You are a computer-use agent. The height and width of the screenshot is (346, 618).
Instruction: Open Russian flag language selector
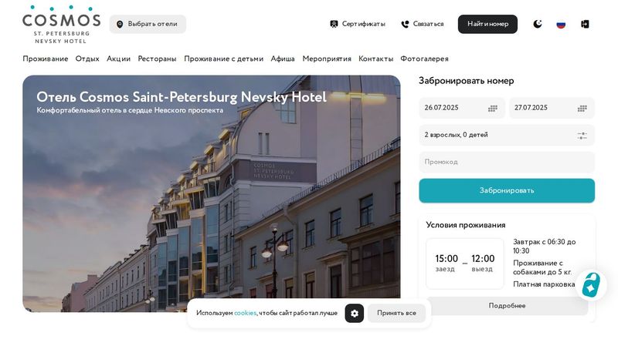pos(561,25)
